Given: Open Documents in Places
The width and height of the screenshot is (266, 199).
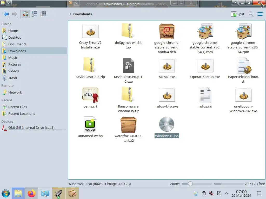Looking at the screenshot, I should 34,44.
